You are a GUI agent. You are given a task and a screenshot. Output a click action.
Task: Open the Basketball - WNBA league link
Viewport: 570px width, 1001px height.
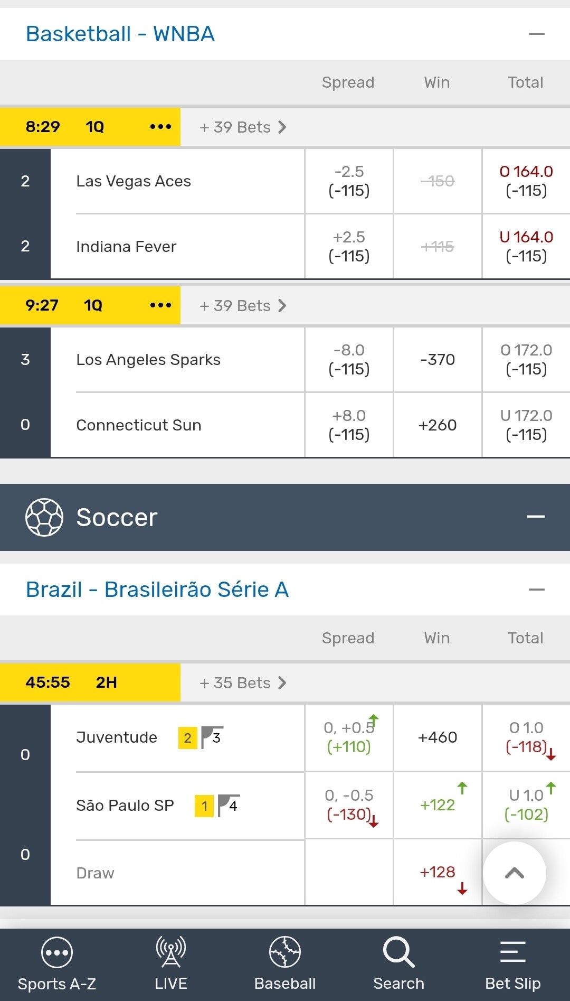pos(120,34)
